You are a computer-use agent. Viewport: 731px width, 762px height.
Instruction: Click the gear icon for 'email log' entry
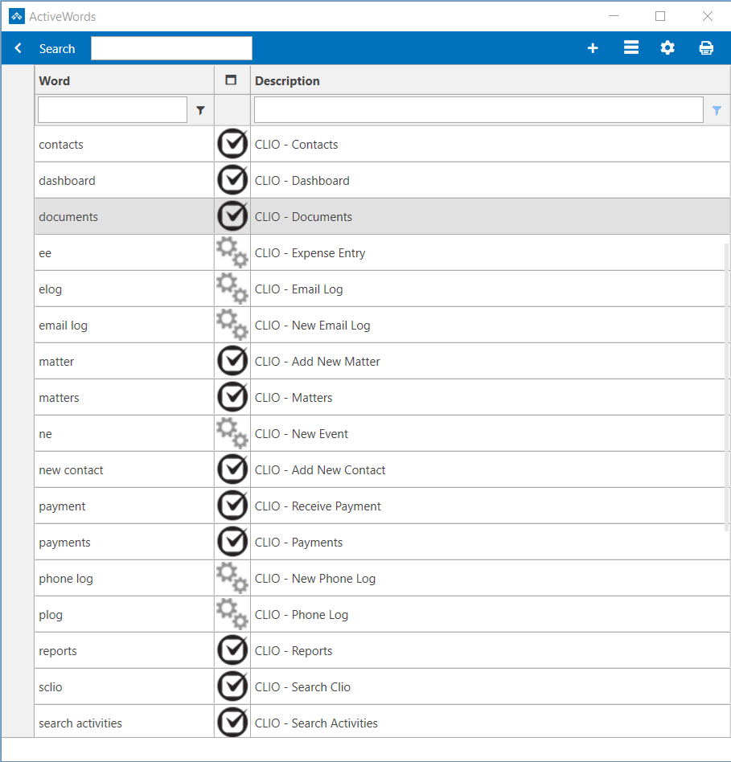232,324
